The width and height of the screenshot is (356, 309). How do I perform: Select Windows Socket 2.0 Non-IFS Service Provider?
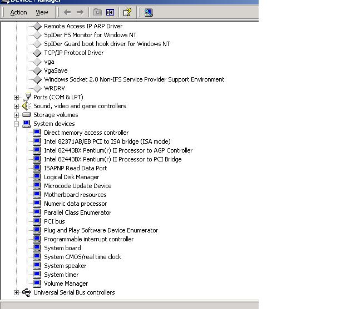(x=134, y=79)
